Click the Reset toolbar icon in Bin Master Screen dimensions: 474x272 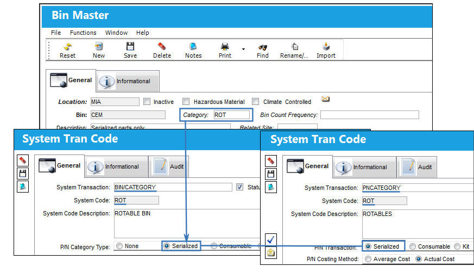coord(67,46)
